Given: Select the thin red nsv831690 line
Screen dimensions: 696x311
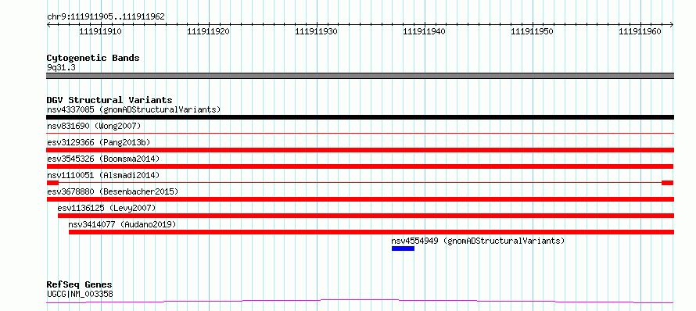Looking at the screenshot, I should (360, 133).
